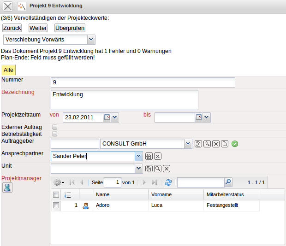Click the employee icon in Adoro row
This screenshot has width=286, height=246.
86,205
